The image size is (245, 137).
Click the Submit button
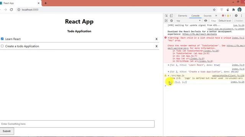7,131
